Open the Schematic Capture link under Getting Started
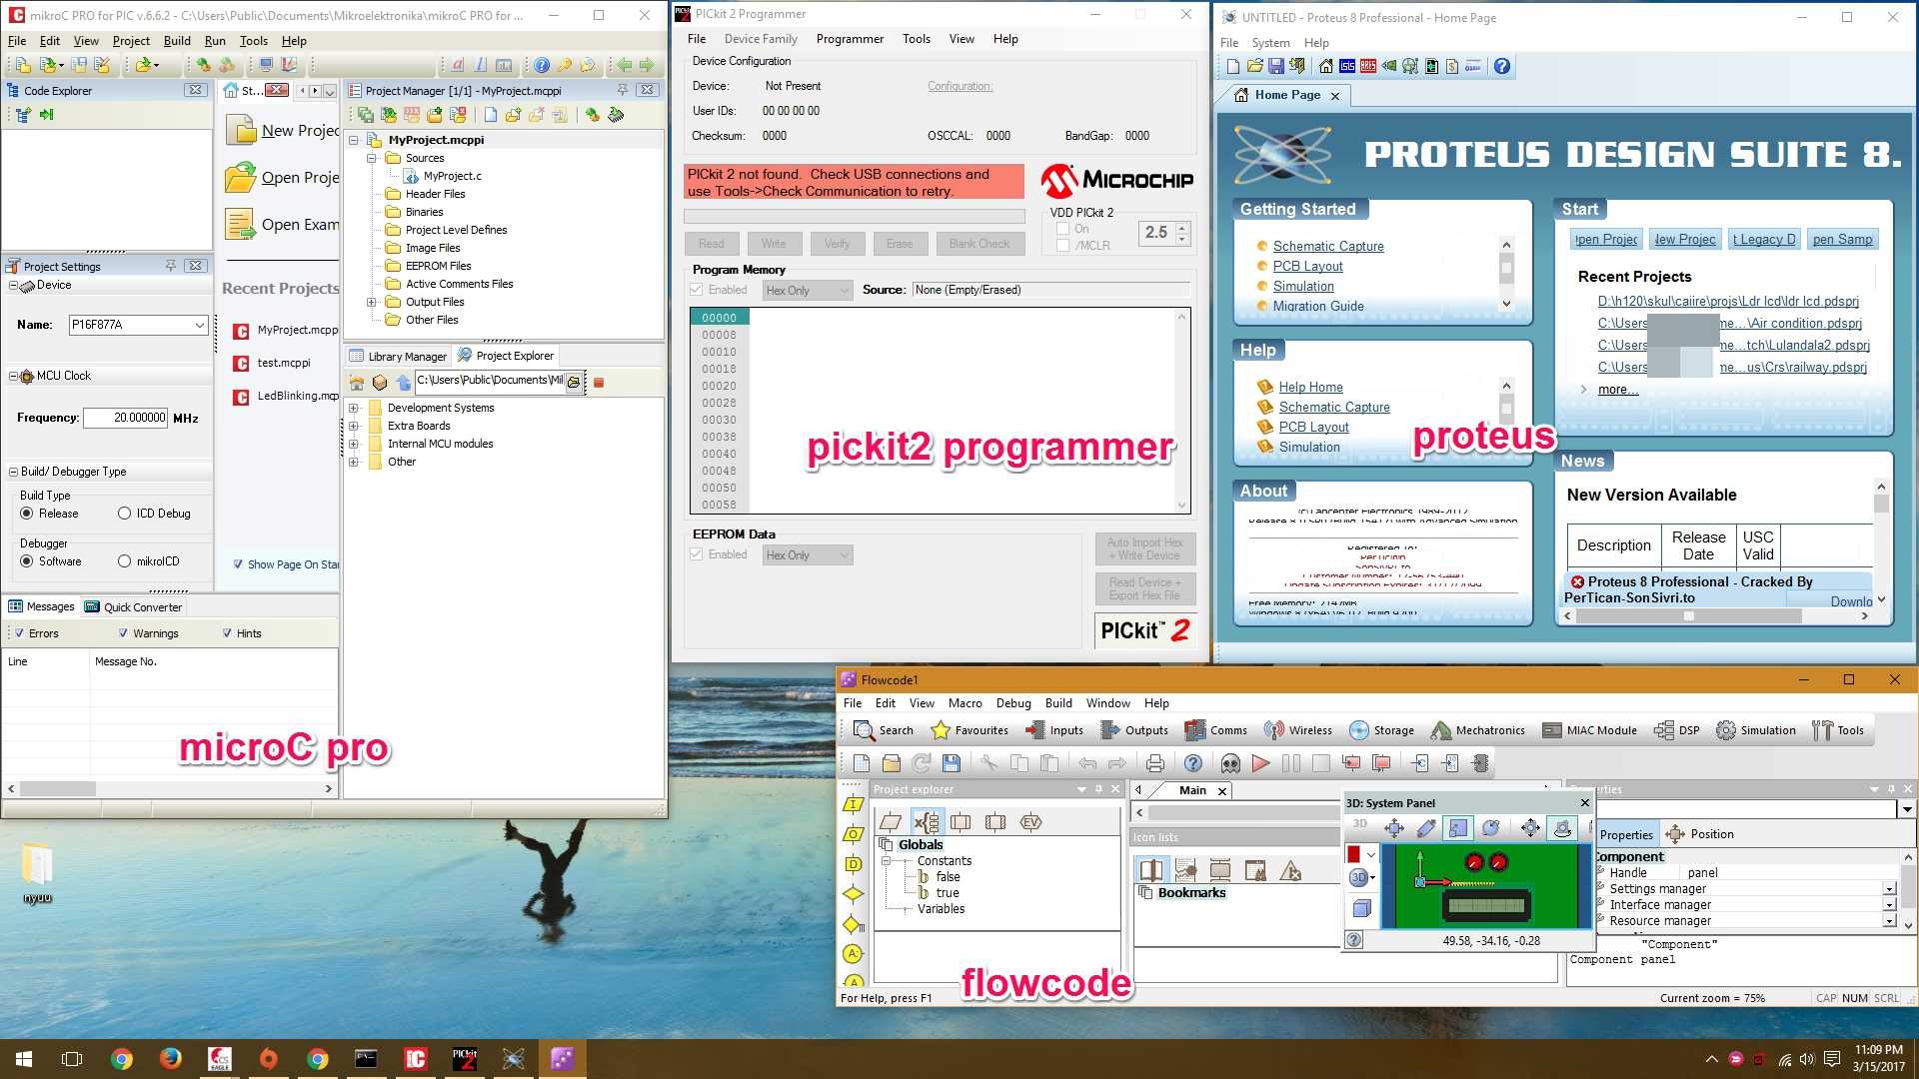Image resolution: width=1919 pixels, height=1079 pixels. (1328, 246)
